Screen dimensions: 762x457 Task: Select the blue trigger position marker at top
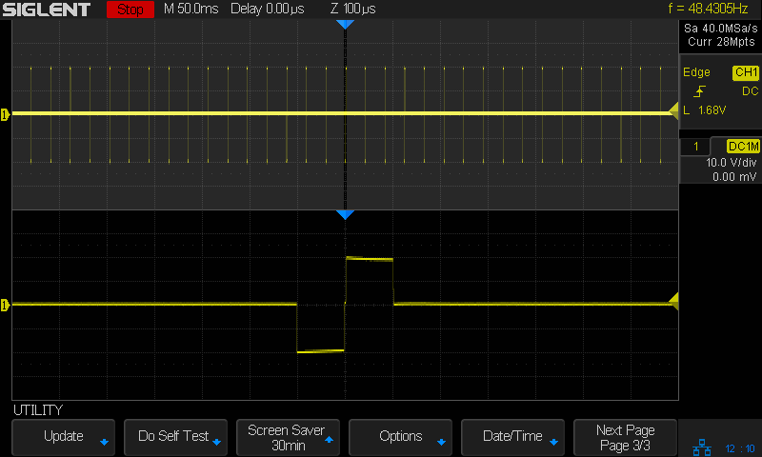345,24
